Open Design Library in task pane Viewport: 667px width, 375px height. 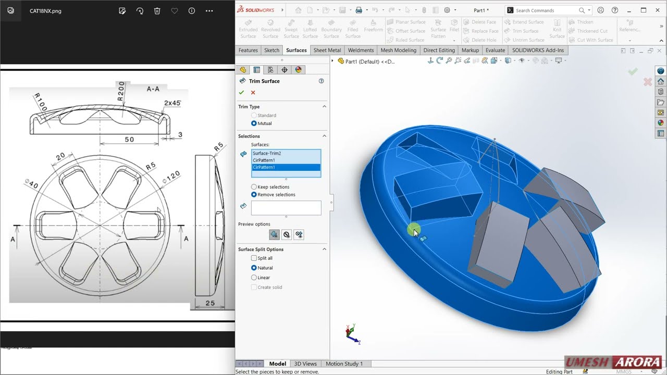tap(661, 92)
